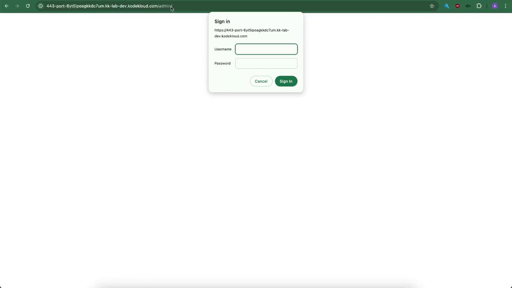Click the Sign in dialog heading
The width and height of the screenshot is (512, 288).
(222, 22)
